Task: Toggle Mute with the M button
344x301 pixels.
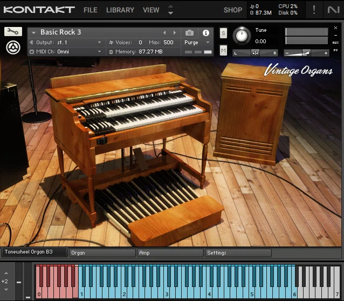Action: 223,51
